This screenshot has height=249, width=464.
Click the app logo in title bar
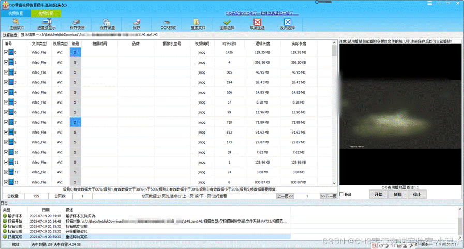click(x=5, y=5)
